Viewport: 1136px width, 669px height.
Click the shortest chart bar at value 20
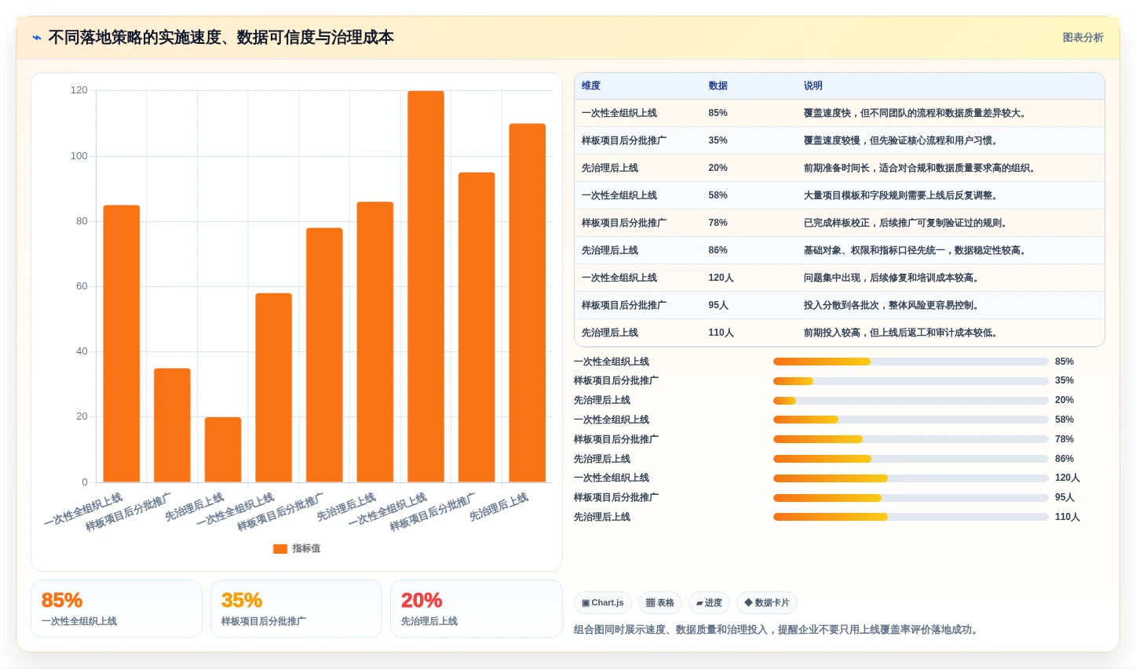[x=223, y=449]
